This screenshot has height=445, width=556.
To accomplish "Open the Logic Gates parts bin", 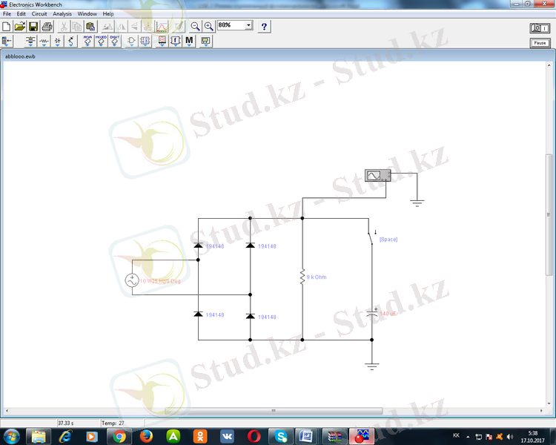I will [x=131, y=42].
